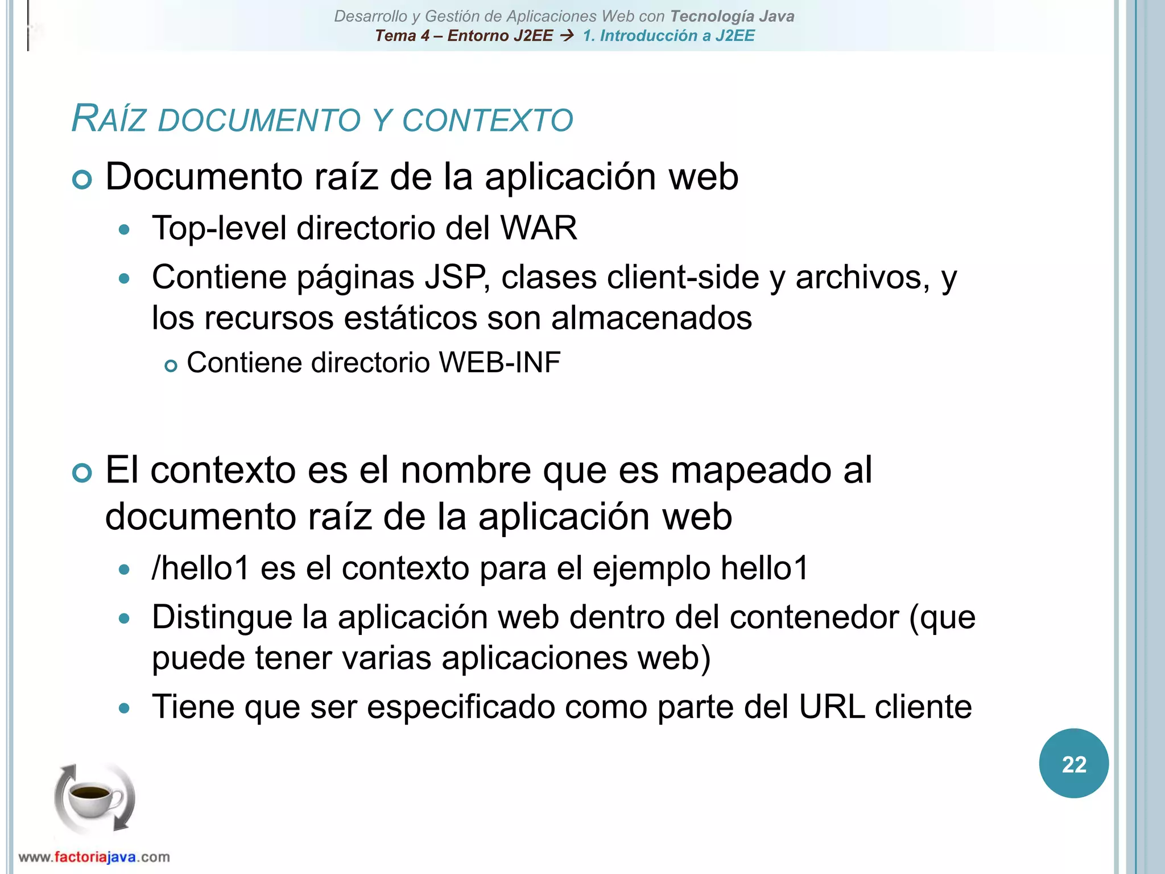
Task: Click the slide number 22 circle
Action: pos(1073,764)
